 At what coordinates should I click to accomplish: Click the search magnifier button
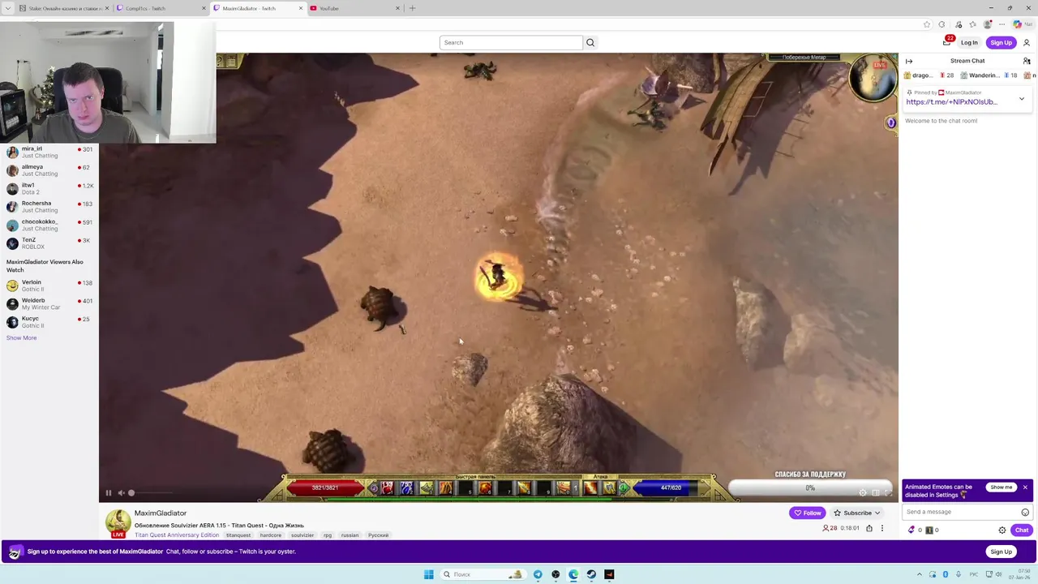pyautogui.click(x=590, y=42)
